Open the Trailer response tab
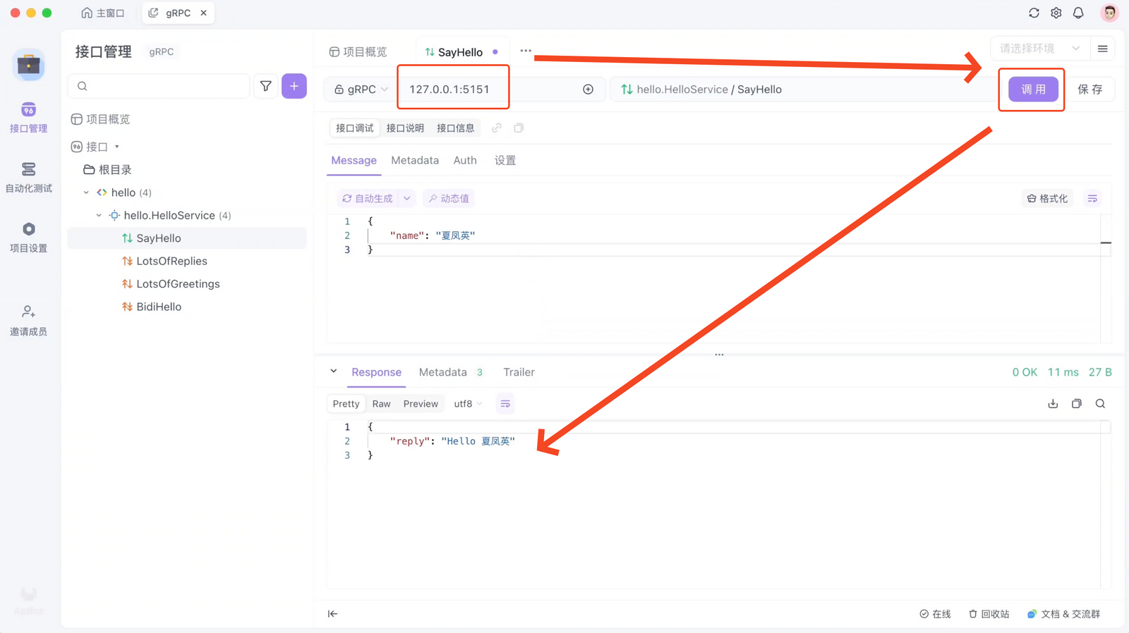Screen dimensions: 1129x633 (519, 372)
